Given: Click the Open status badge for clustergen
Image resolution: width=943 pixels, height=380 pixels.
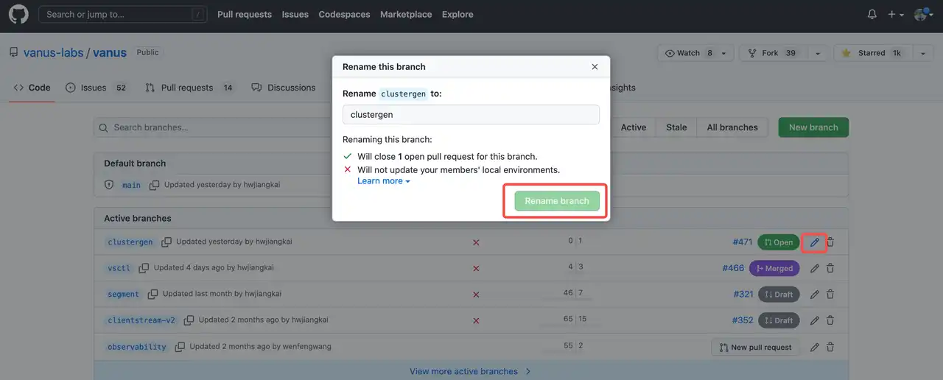Looking at the screenshot, I should click(x=778, y=242).
